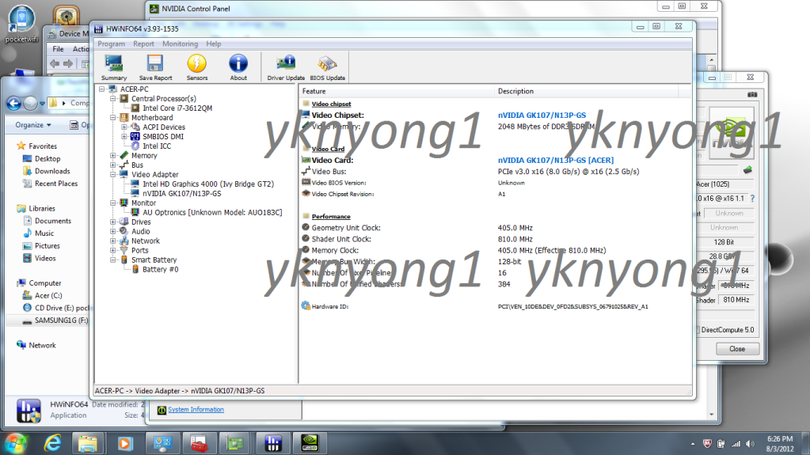Screen dimensions: 810x455
Task: Switch to HWiNFO64 taskbar button
Action: click(272, 443)
